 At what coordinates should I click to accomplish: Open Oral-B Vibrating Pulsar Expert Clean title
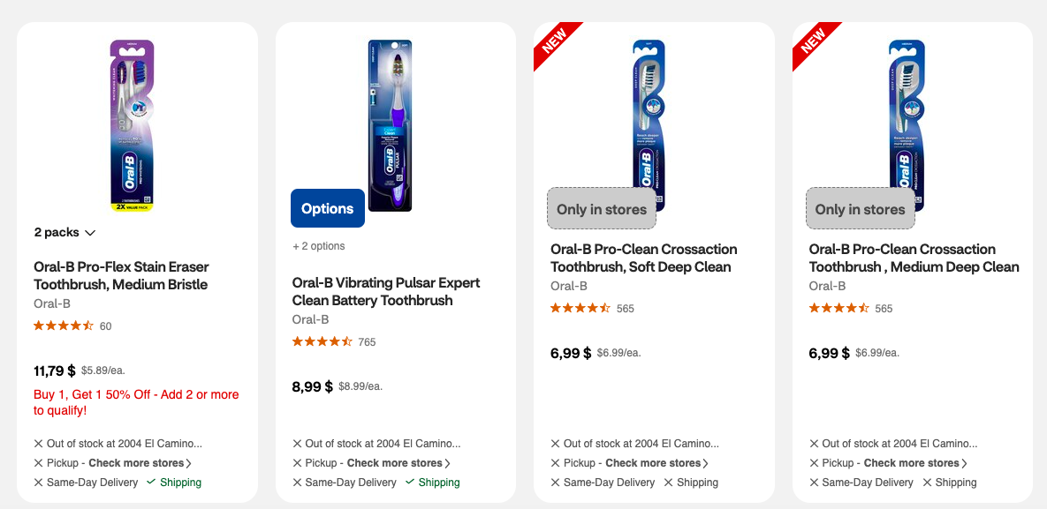pyautogui.click(x=386, y=291)
